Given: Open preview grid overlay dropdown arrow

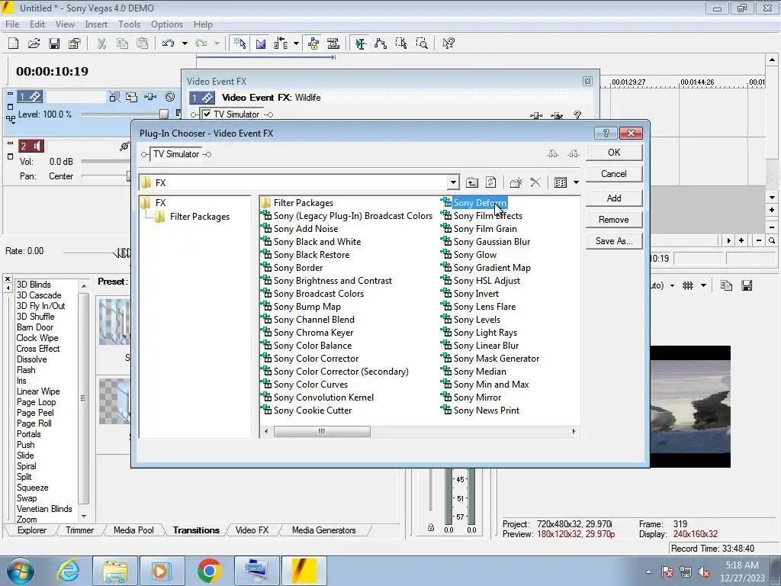Looking at the screenshot, I should pos(703,285).
